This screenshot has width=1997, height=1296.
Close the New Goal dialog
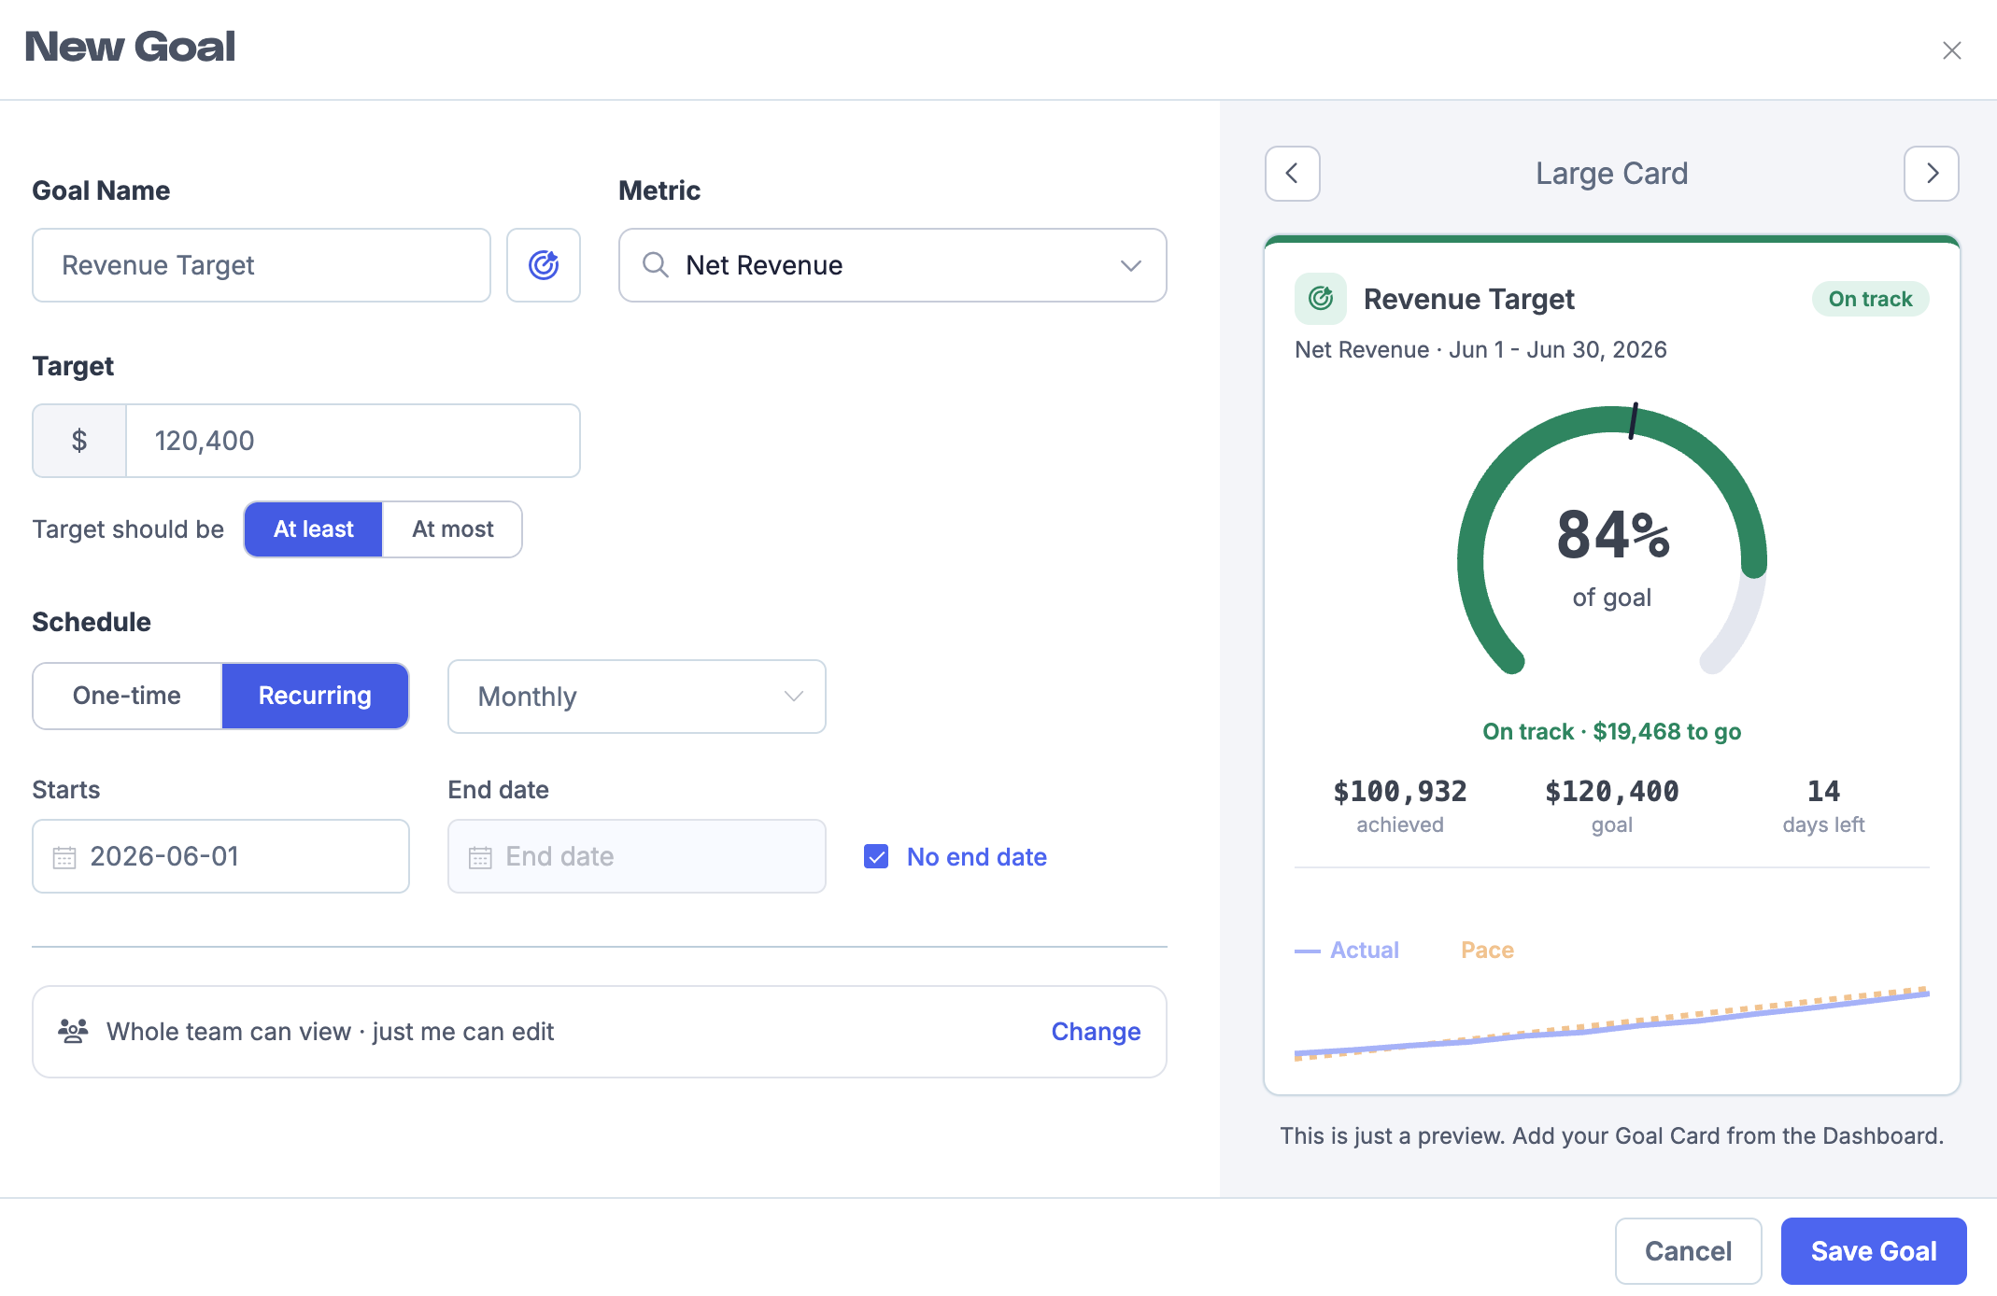click(1952, 50)
